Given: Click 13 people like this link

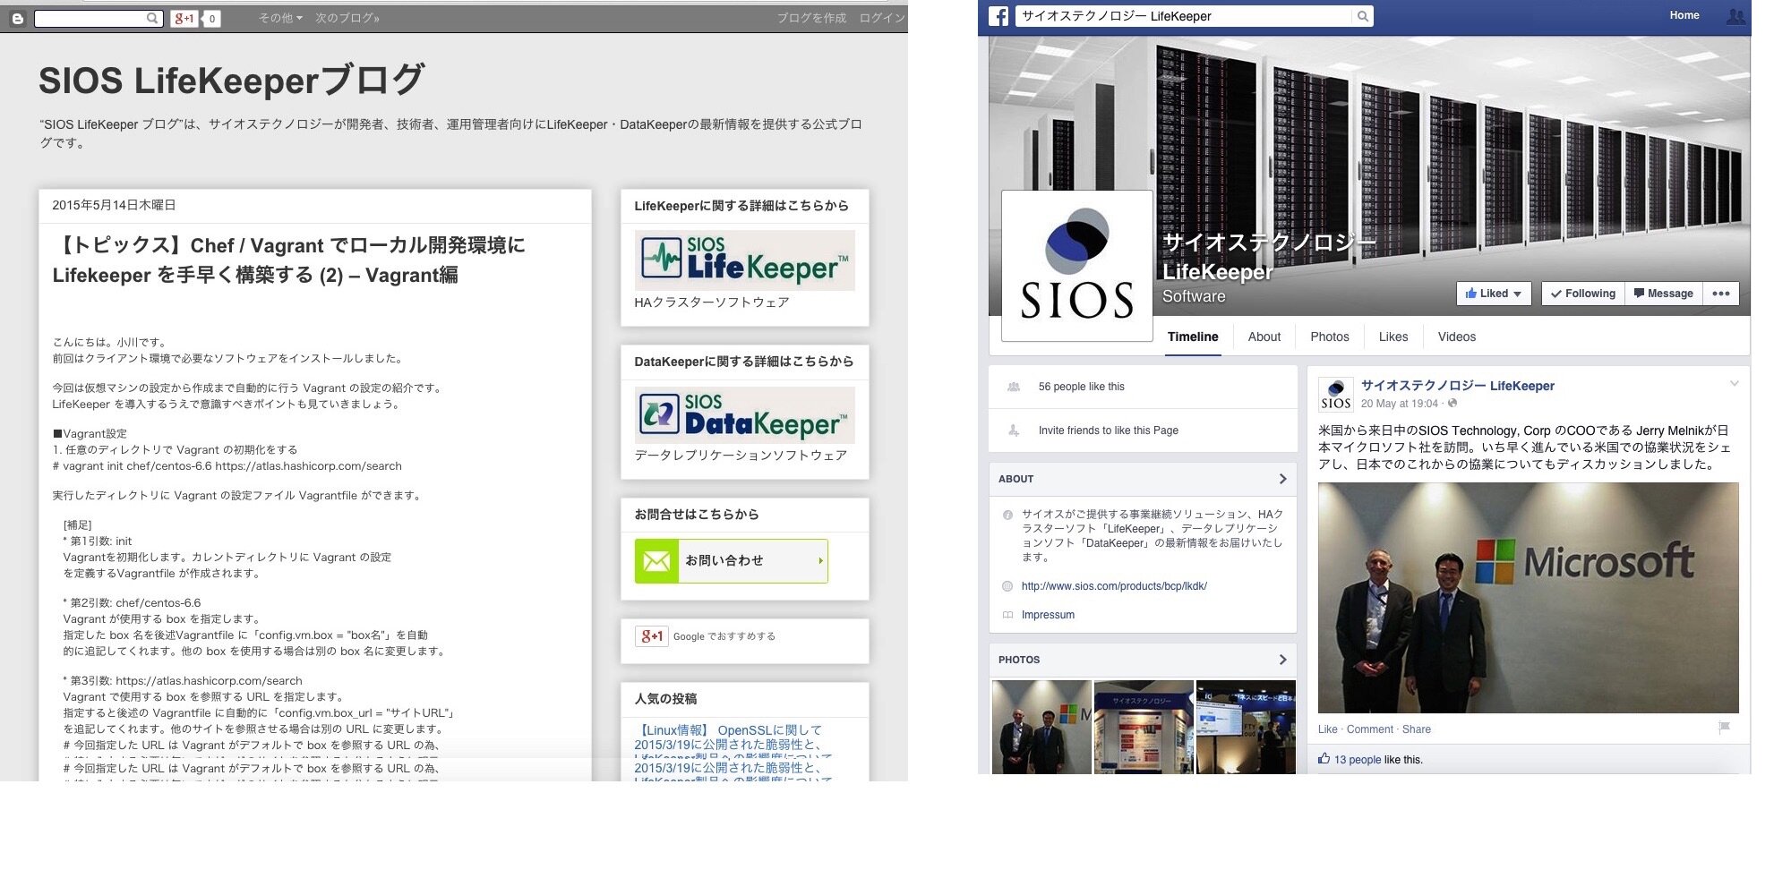Looking at the screenshot, I should 1358,760.
